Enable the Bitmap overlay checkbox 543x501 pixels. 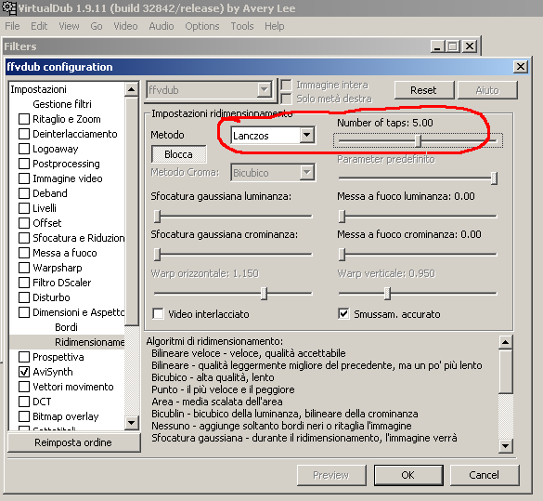[x=24, y=416]
